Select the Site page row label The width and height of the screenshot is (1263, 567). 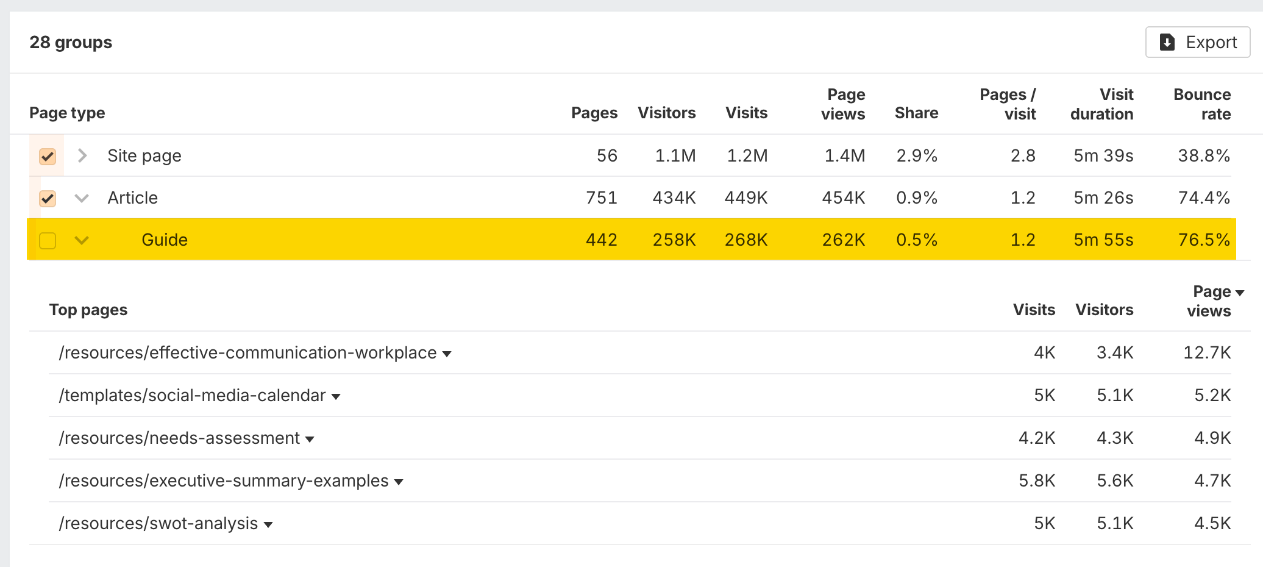pos(144,155)
